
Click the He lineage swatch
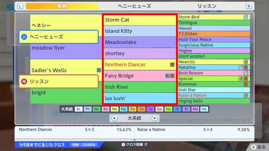pyautogui.click(x=204, y=109)
